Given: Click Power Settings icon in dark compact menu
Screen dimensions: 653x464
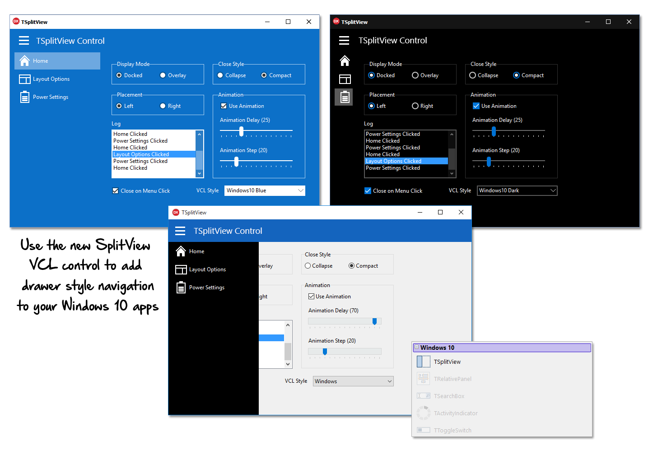Looking at the screenshot, I should 345,97.
